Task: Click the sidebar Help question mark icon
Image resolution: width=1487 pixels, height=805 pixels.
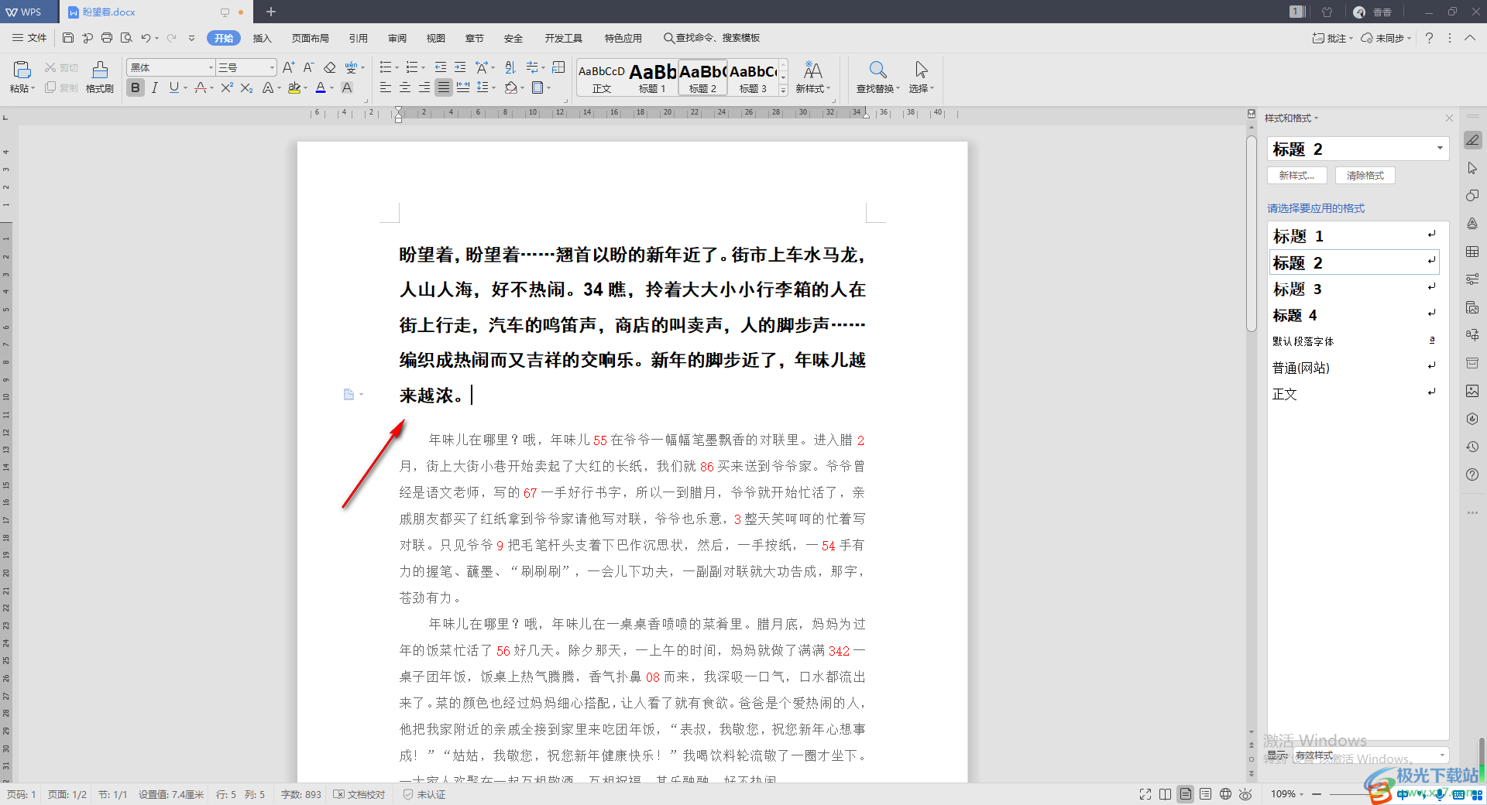Action: tap(1472, 474)
